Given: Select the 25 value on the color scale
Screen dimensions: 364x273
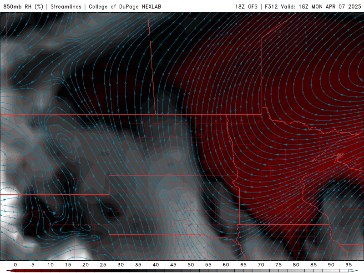Looking at the screenshot, I should (103, 265).
